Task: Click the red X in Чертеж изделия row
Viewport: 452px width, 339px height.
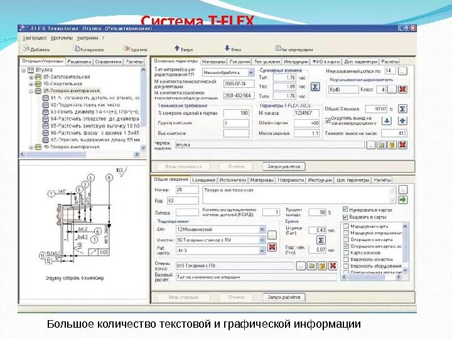Action: (402, 145)
